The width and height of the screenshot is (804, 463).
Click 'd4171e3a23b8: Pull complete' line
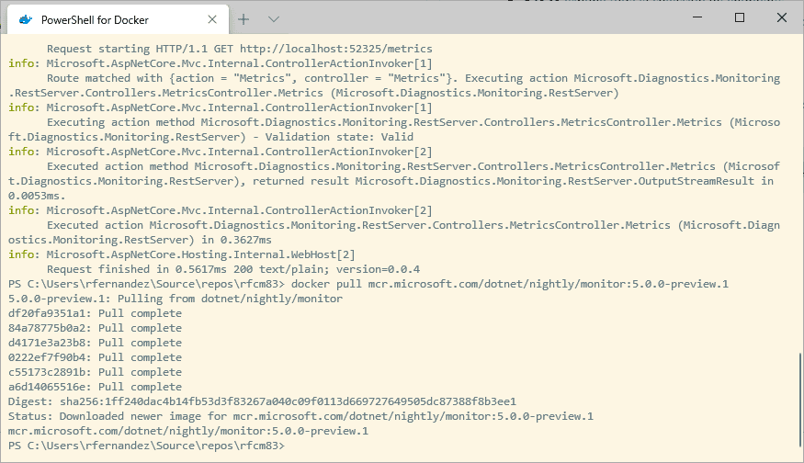tap(95, 343)
